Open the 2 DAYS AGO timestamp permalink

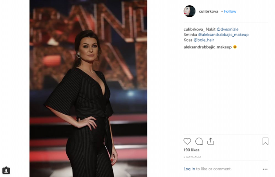[x=192, y=157]
